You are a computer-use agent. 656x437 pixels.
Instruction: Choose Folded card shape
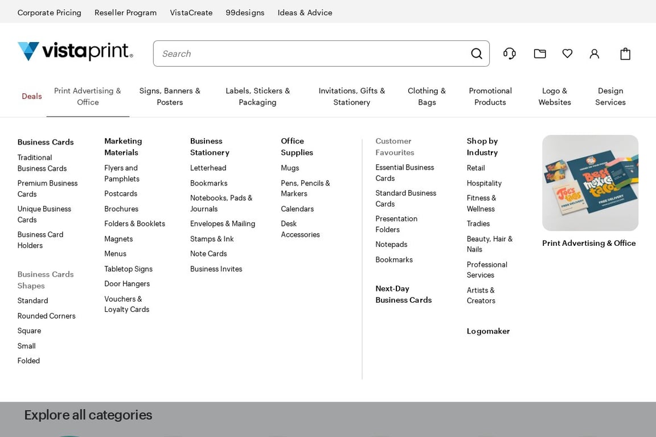(x=28, y=361)
